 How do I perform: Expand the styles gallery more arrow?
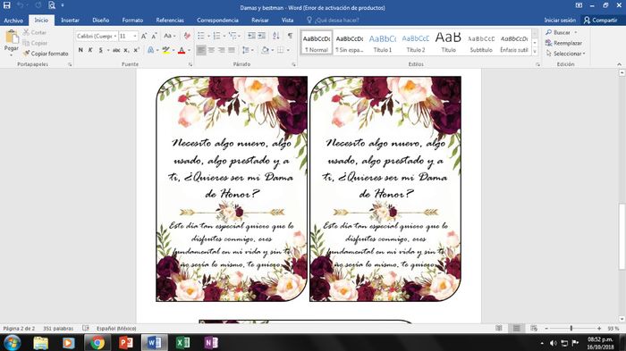click(535, 52)
